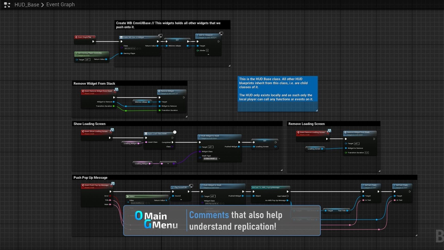Image resolution: width=444 pixels, height=250 pixels.
Task: Click the self Target field on Get Owning Player Controller
Action: point(87,59)
